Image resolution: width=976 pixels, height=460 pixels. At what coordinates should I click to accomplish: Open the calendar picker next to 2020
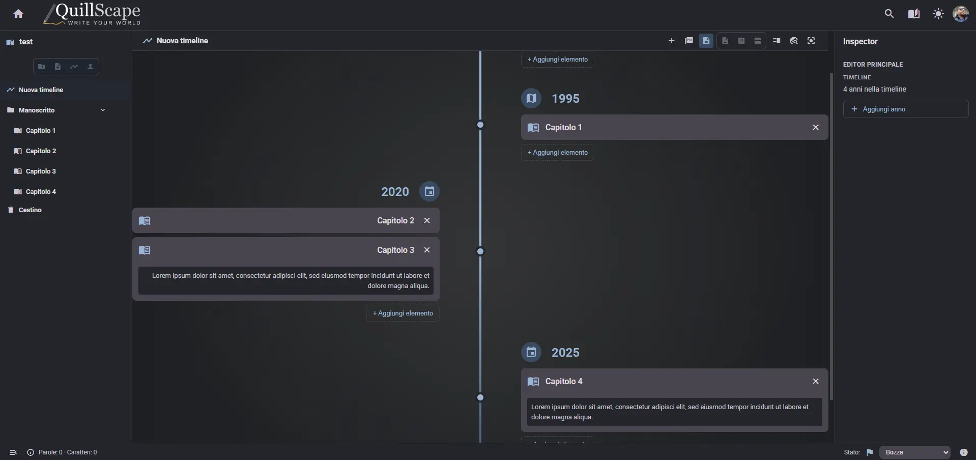(x=429, y=191)
